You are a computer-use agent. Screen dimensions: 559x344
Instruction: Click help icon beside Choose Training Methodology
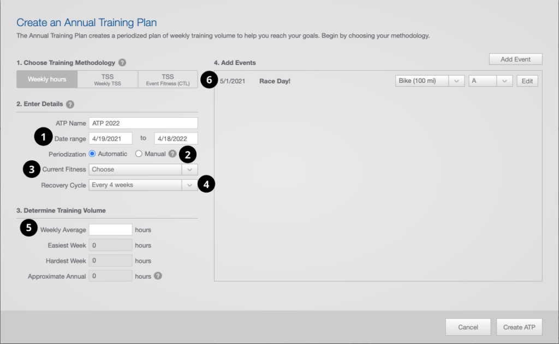click(122, 63)
